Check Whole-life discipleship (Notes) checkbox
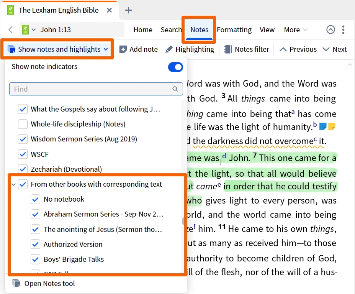Screen dimensions: 355x294 pos(23,124)
